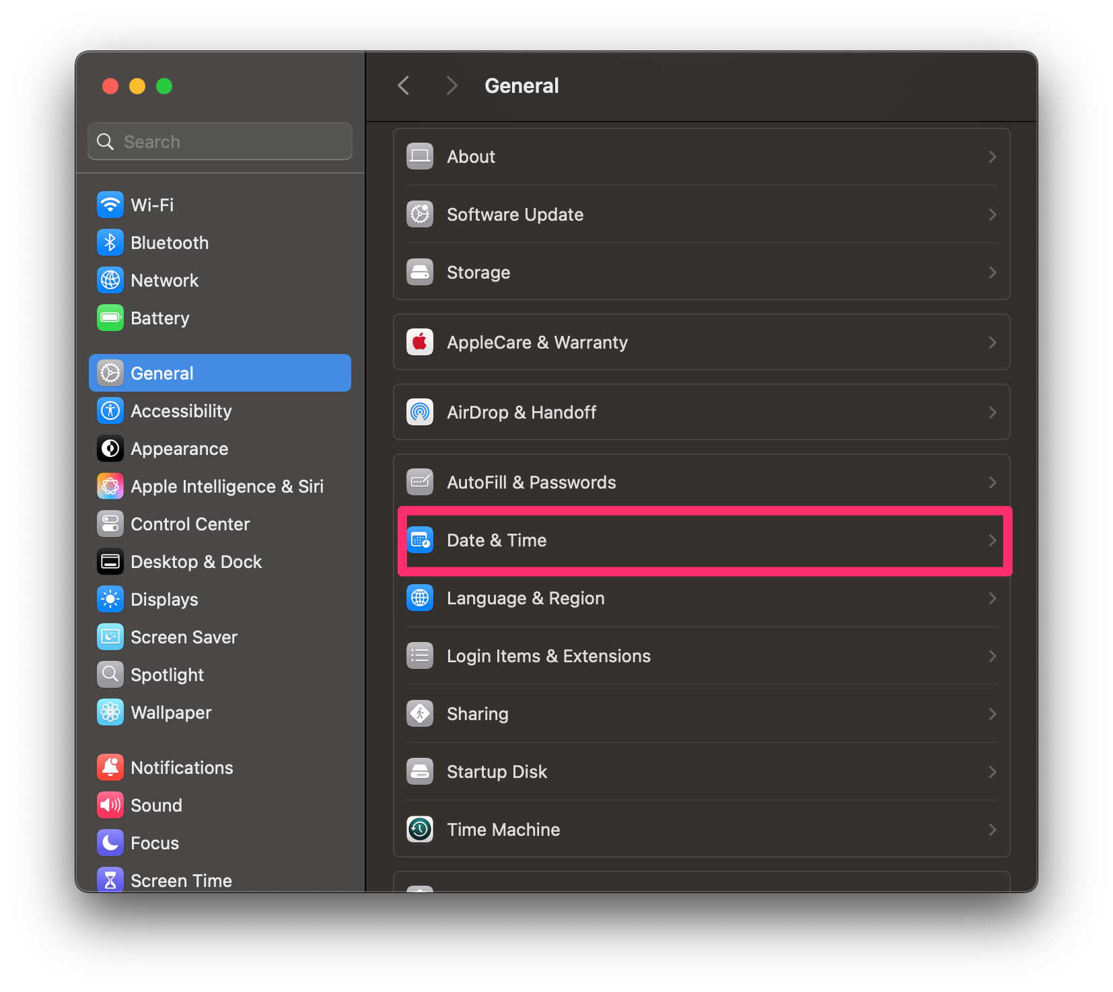Screen dimensions: 1113x992
Task: Open Screen Saver settings label
Action: 184,637
